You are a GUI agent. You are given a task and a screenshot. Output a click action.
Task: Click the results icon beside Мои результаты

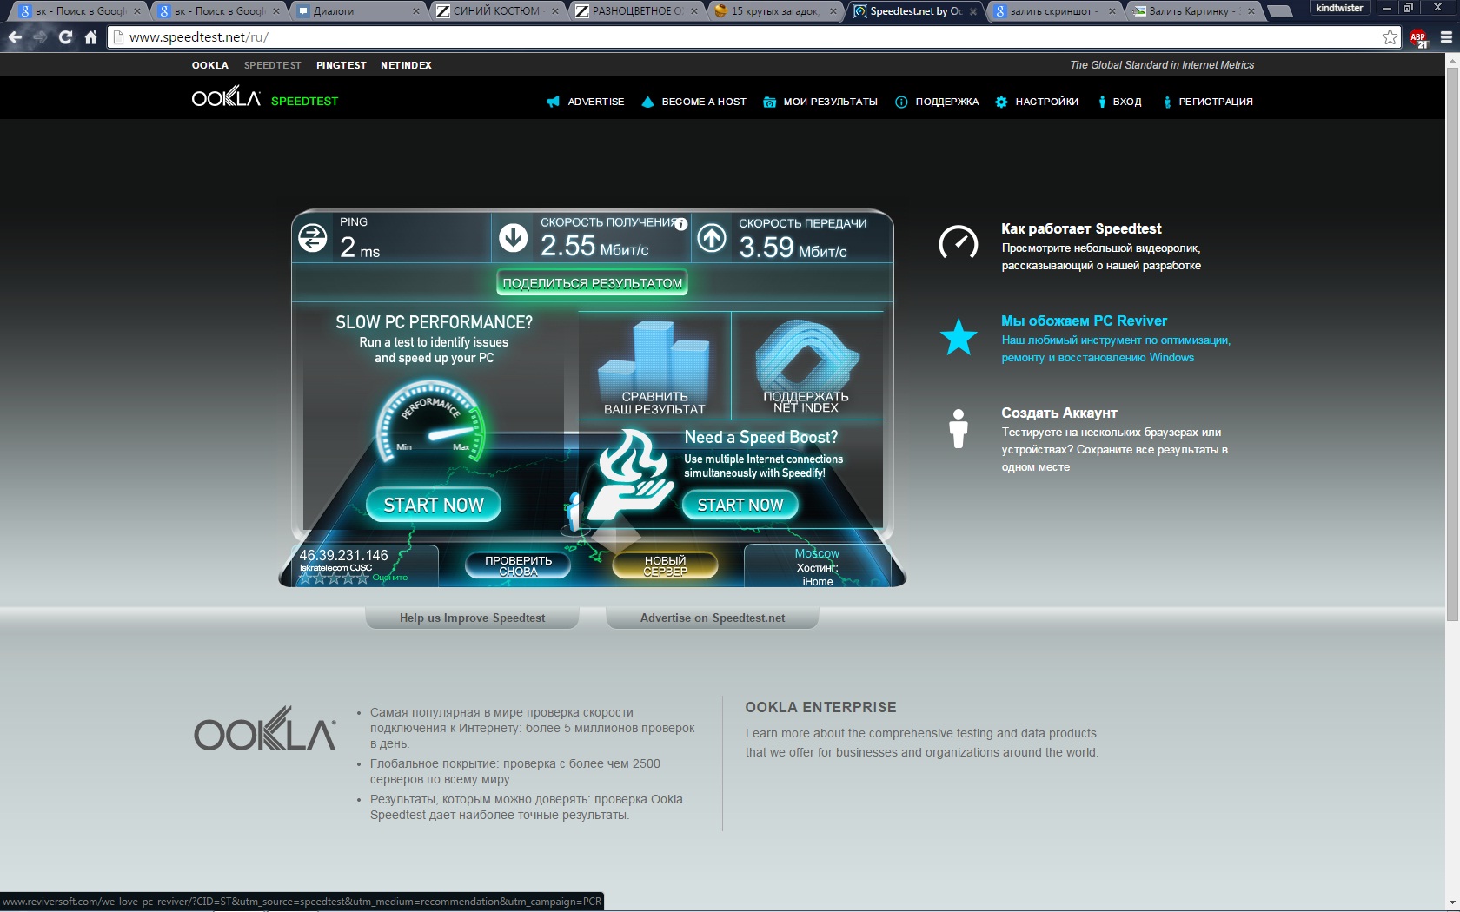click(769, 102)
